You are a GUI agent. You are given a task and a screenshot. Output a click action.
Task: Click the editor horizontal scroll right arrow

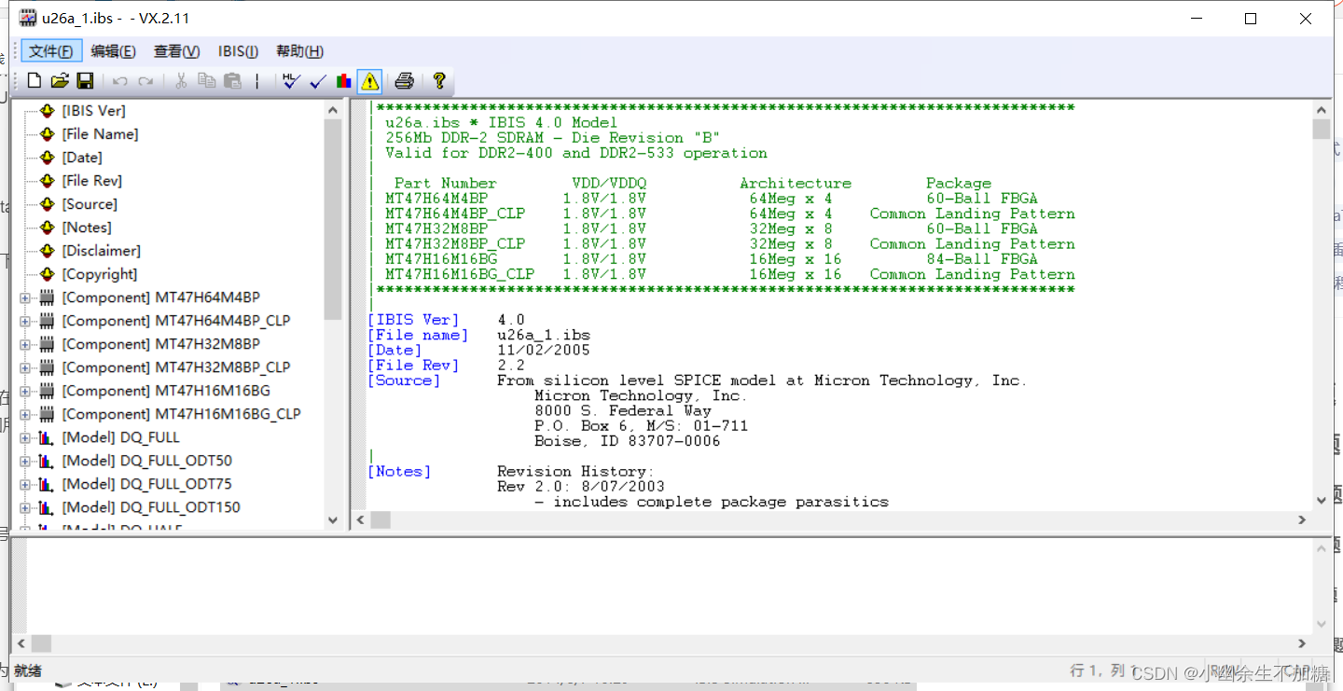1303,520
